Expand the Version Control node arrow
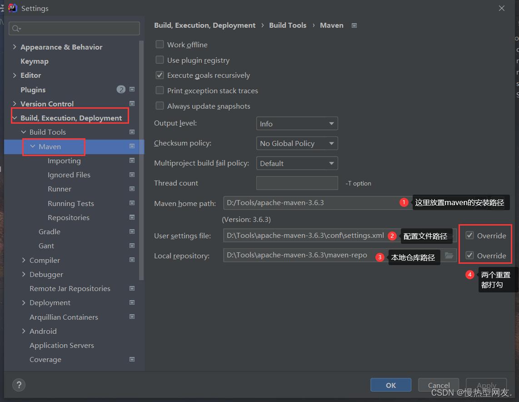 coord(15,104)
